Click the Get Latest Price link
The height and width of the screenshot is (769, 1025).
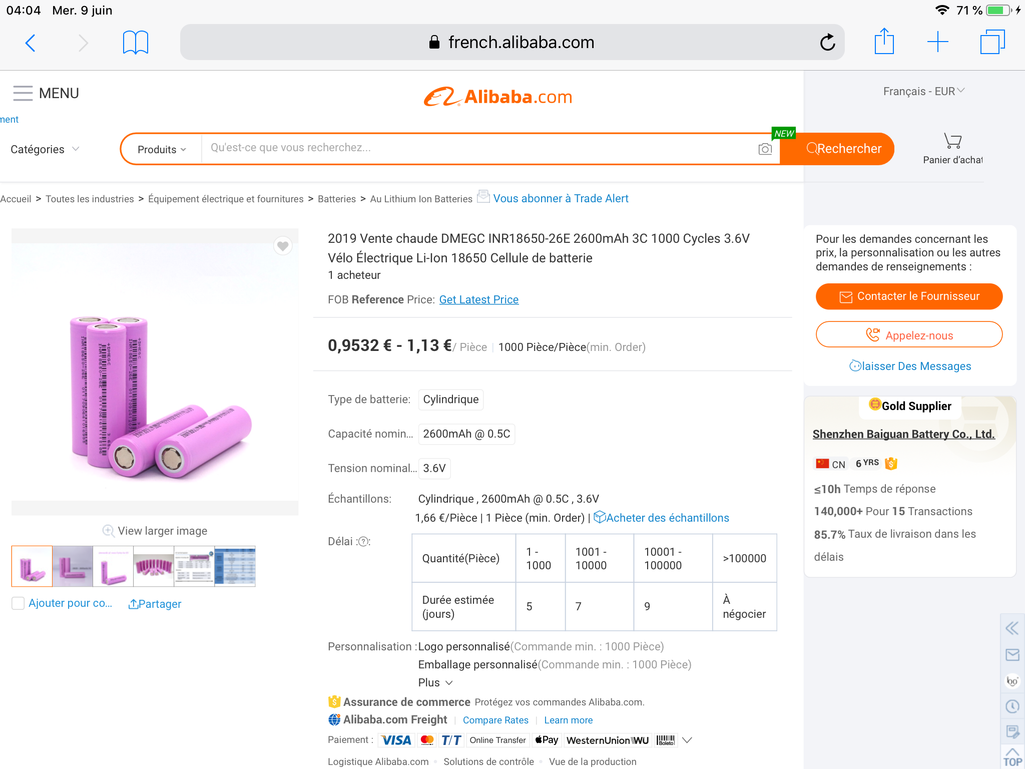point(478,299)
